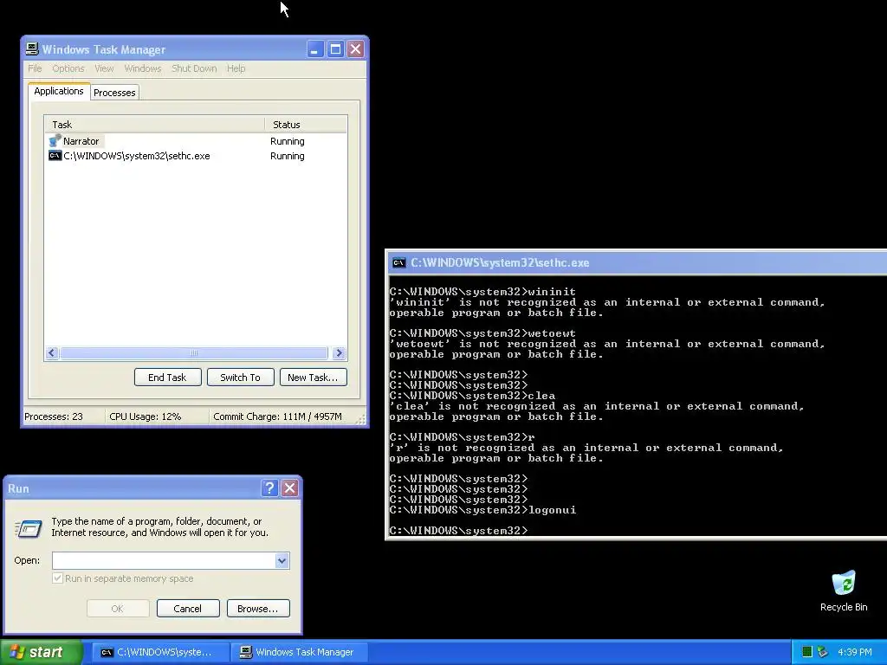Select the Narrator row in the task list
This screenshot has width=887, height=665.
[195, 141]
